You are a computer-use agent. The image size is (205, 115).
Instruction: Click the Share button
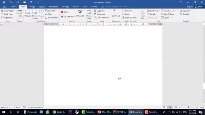tap(199, 7)
